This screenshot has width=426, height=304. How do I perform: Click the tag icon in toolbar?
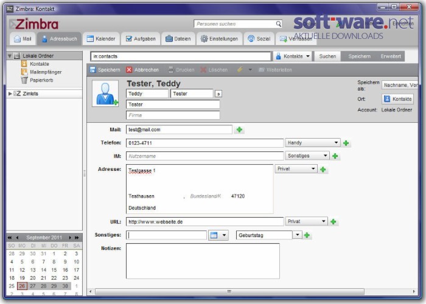[240, 70]
